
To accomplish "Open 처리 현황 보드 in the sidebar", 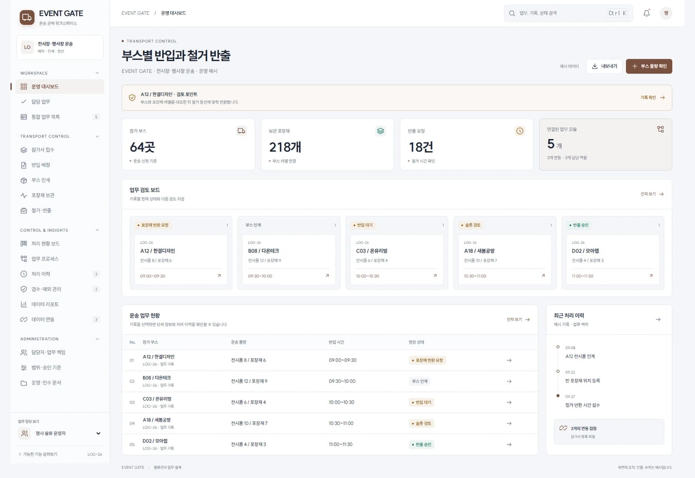I will click(60, 244).
